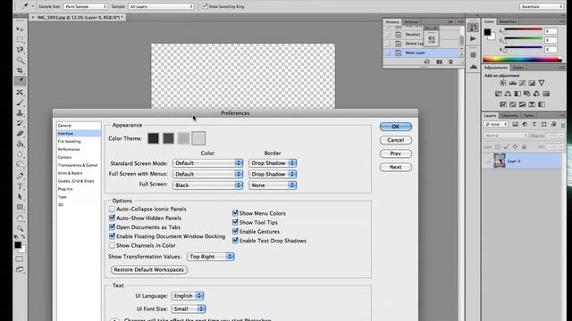
Task: Click the Next button
Action: (x=396, y=167)
